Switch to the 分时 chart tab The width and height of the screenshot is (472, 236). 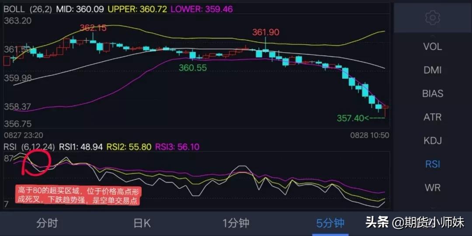click(x=47, y=223)
